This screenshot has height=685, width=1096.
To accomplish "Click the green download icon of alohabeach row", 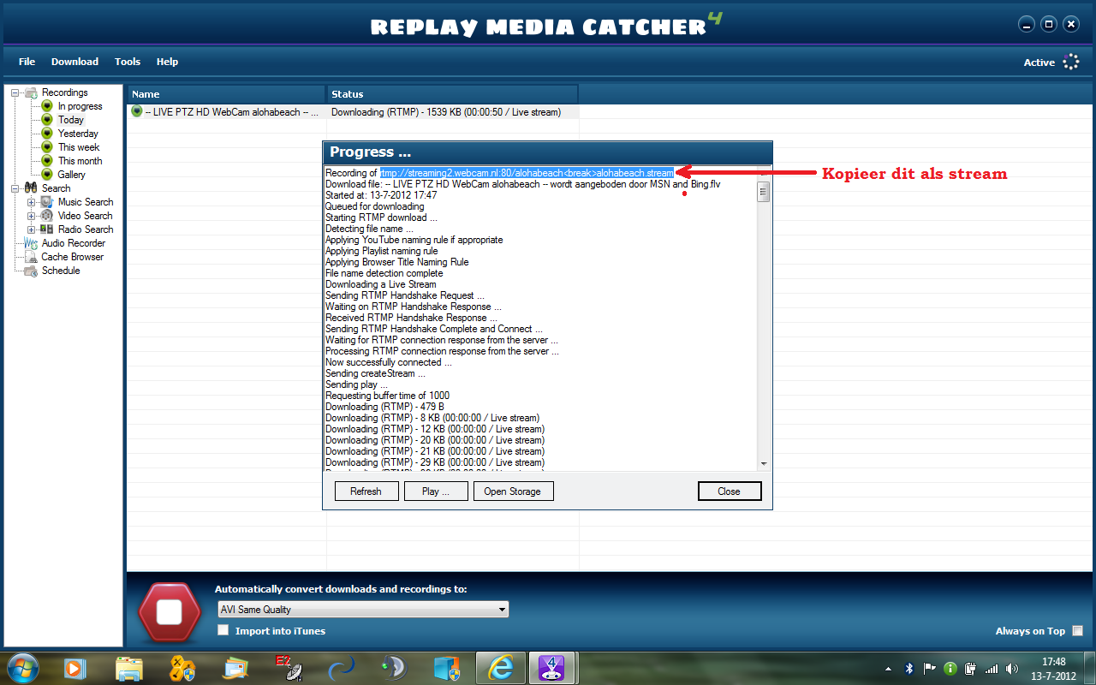I will (x=136, y=112).
